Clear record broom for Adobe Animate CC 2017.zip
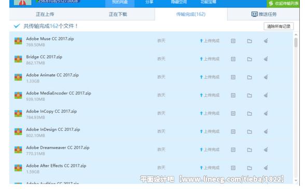 pos(266,77)
